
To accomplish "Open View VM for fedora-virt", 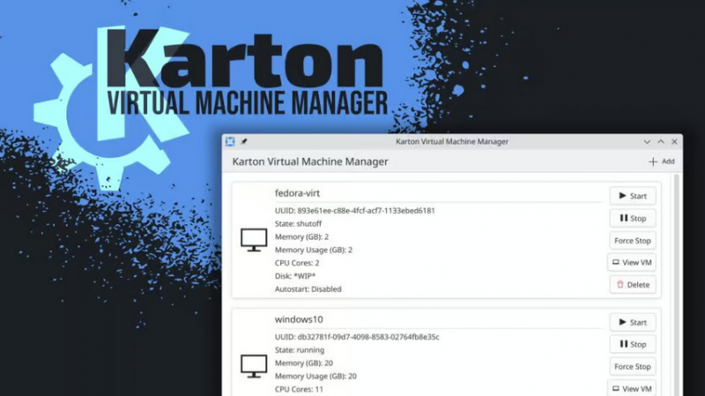I will pos(632,262).
